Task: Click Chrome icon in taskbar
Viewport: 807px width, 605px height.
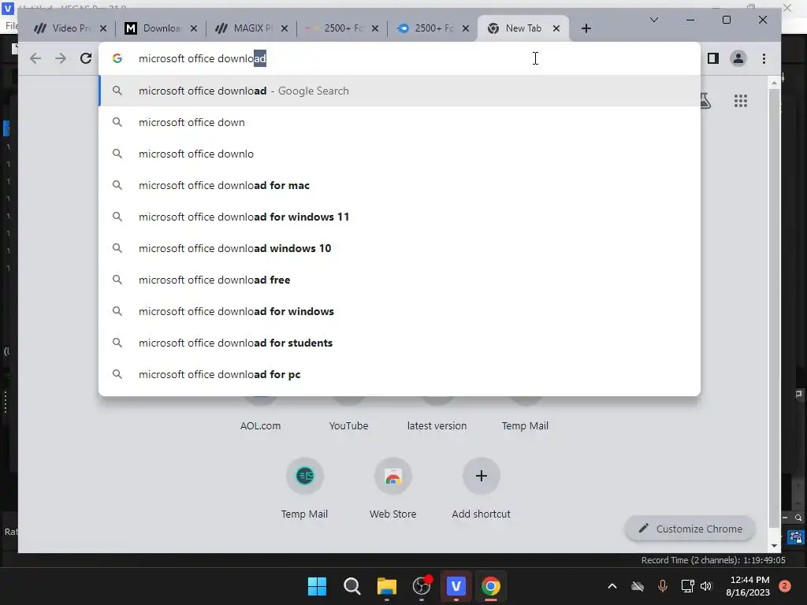Action: 491,586
